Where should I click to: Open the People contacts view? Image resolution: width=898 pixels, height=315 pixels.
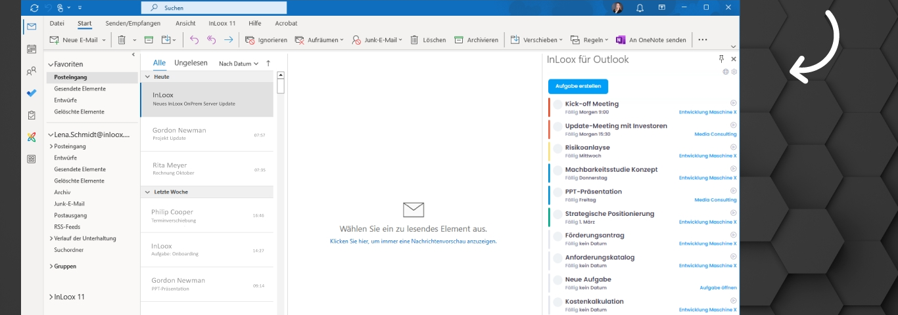(x=32, y=71)
